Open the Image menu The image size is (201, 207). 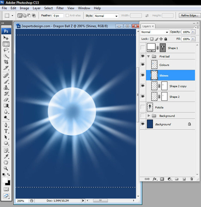[x=24, y=8]
